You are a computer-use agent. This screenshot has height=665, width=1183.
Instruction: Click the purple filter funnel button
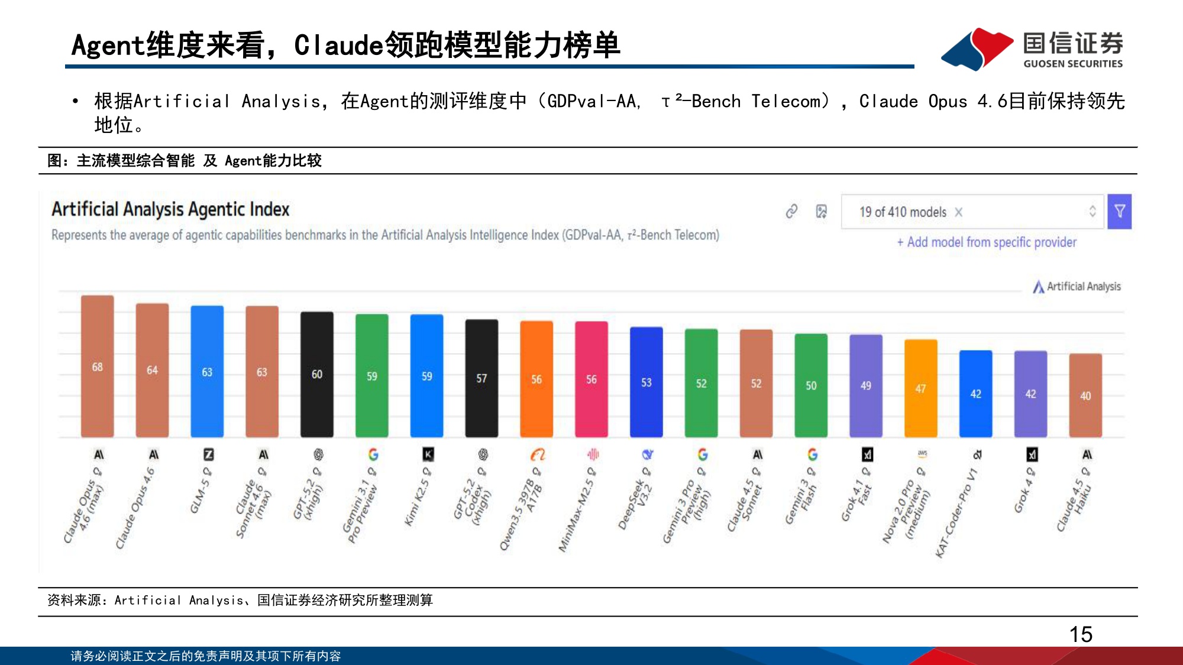pyautogui.click(x=1119, y=212)
